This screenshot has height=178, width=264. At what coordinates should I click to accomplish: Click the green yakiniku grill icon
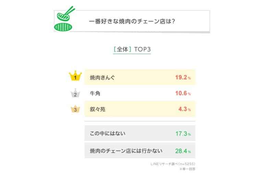click(x=64, y=20)
